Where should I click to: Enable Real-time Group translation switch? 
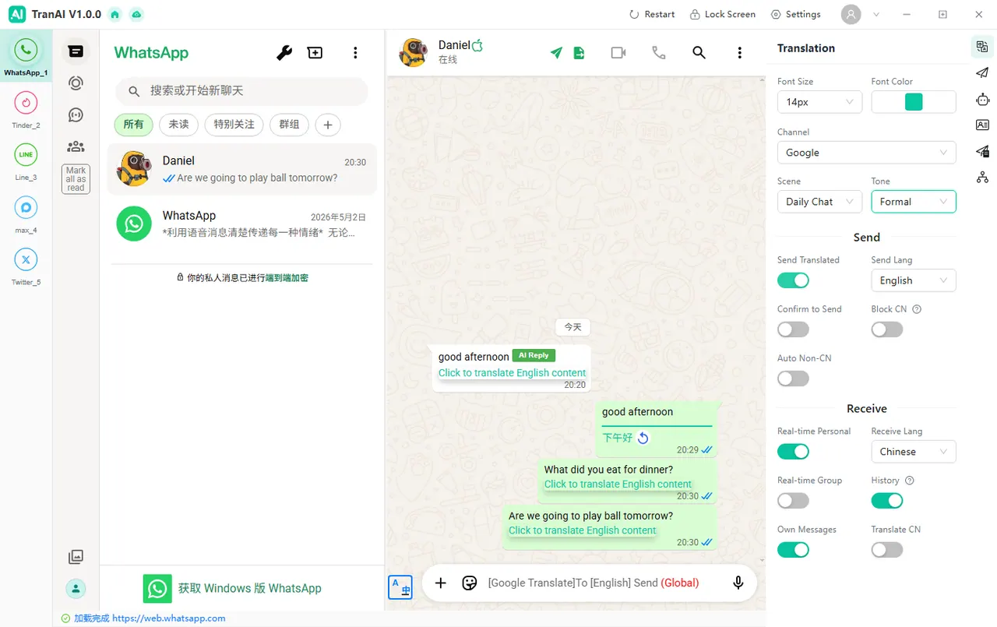click(793, 501)
